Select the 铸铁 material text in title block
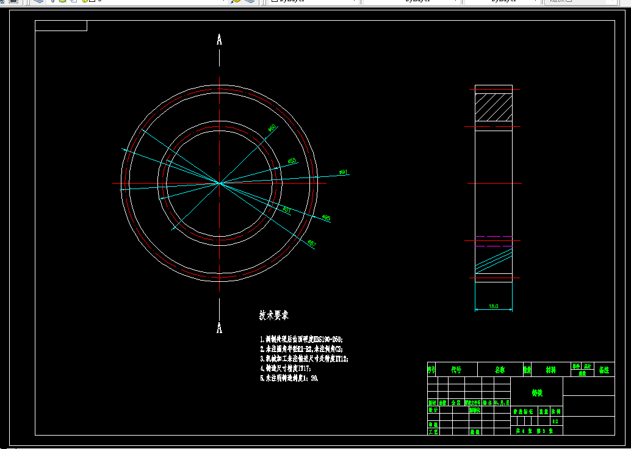The height and width of the screenshot is (449, 631). point(537,393)
